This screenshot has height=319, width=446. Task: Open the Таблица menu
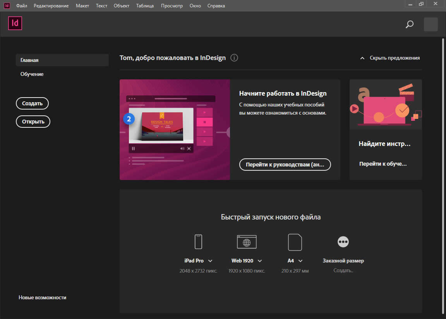(145, 6)
